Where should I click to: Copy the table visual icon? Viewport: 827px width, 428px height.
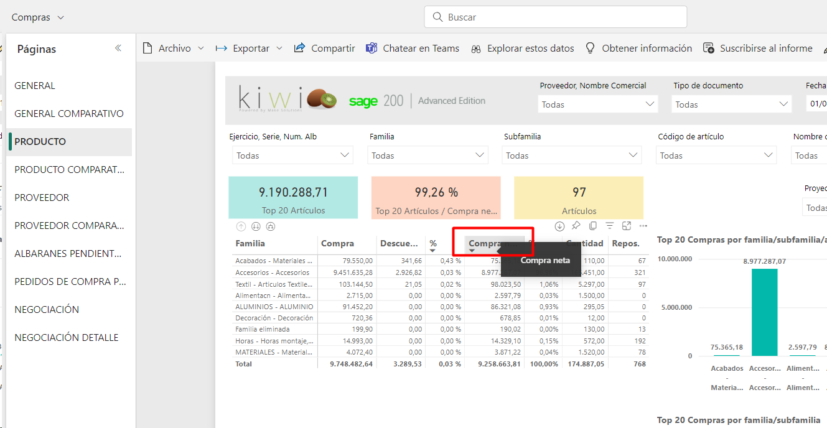(x=593, y=226)
